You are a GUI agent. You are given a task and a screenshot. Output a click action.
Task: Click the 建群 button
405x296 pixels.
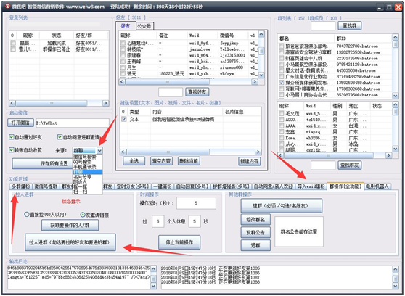coord(282,205)
